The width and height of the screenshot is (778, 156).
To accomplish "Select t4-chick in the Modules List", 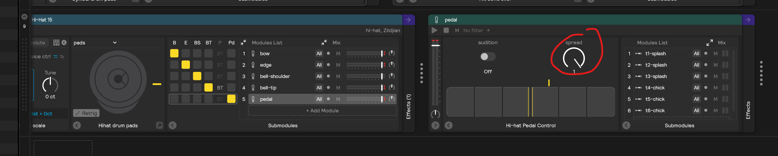I will 655,88.
